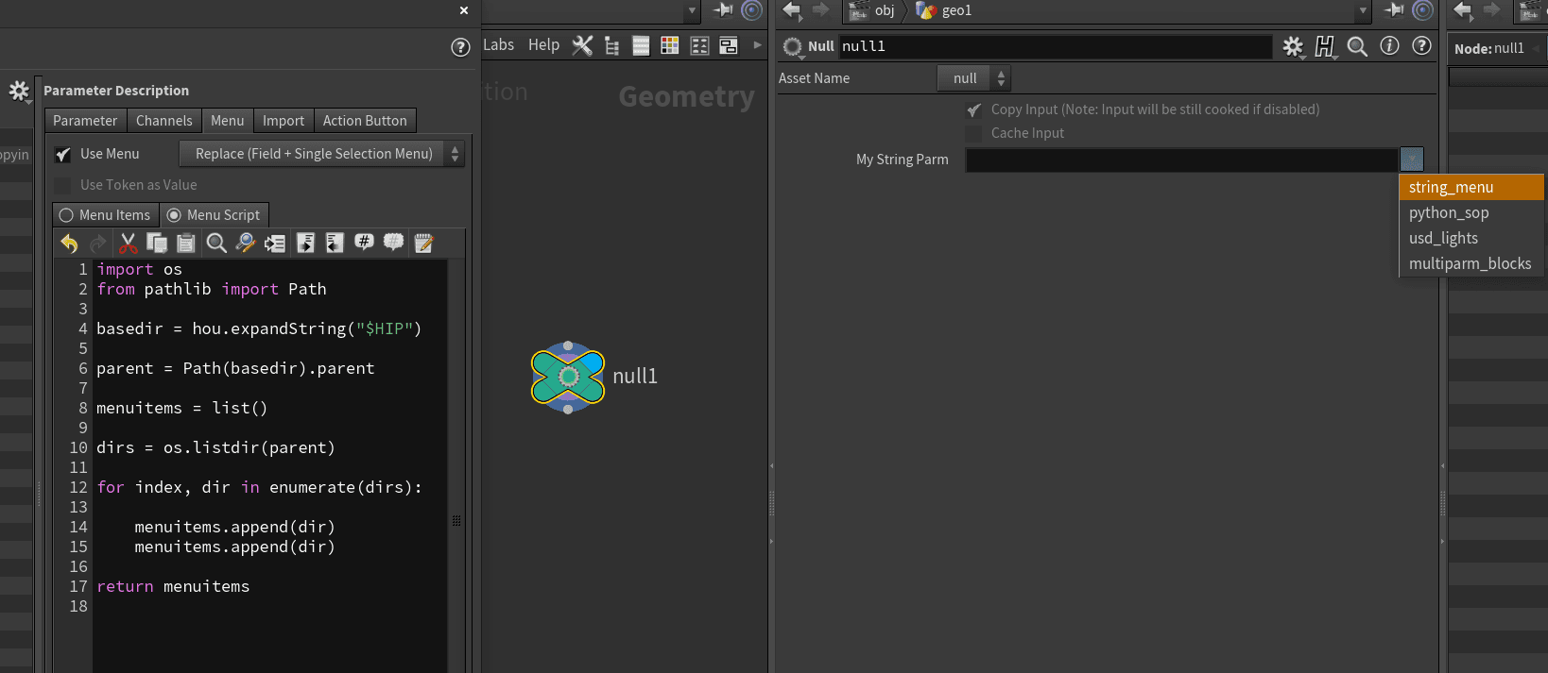Viewport: 1548px width, 673px height.
Task: Open the Action Button tab
Action: [x=365, y=121]
